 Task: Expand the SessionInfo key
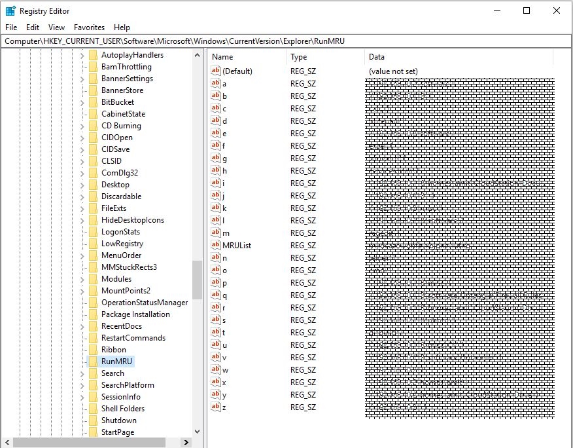click(x=82, y=398)
